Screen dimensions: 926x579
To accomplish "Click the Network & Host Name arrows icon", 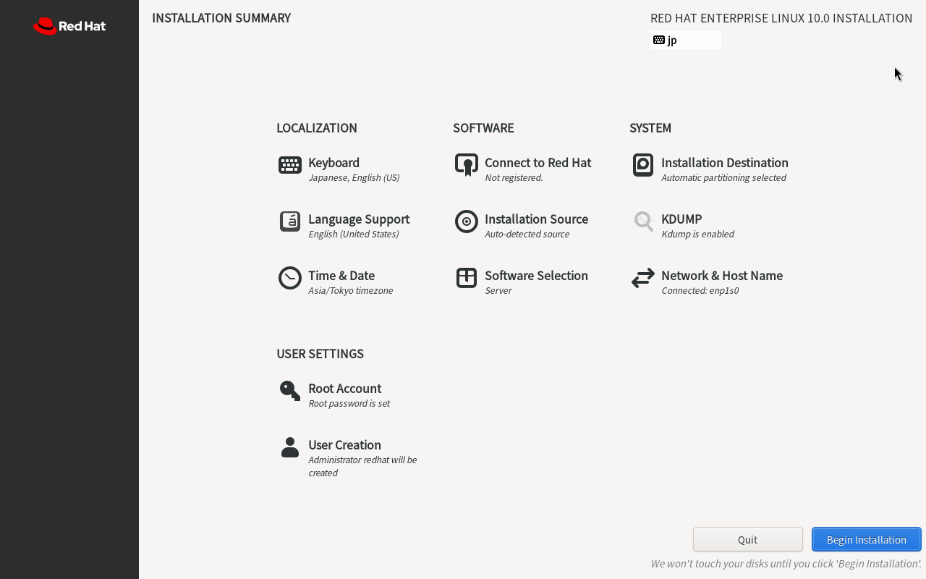I will pyautogui.click(x=643, y=278).
